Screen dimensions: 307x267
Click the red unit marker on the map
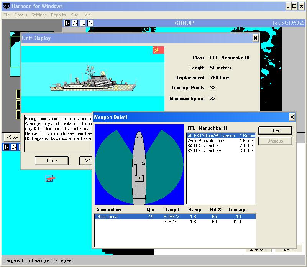coord(50,178)
